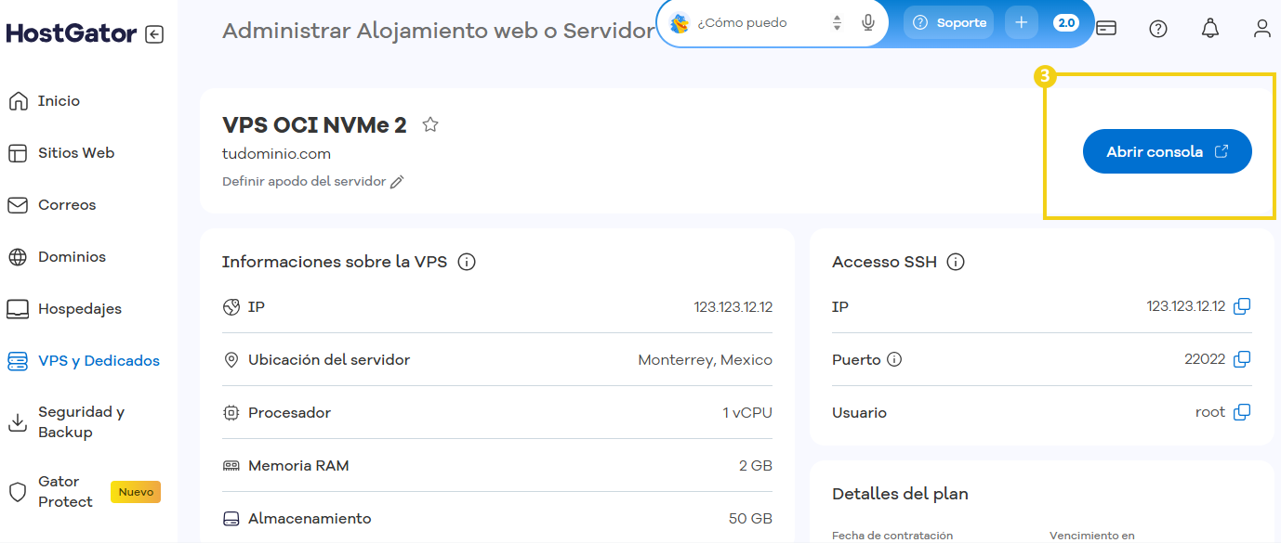Click Detalles del plan heading
This screenshot has width=1281, height=543.
click(x=900, y=494)
